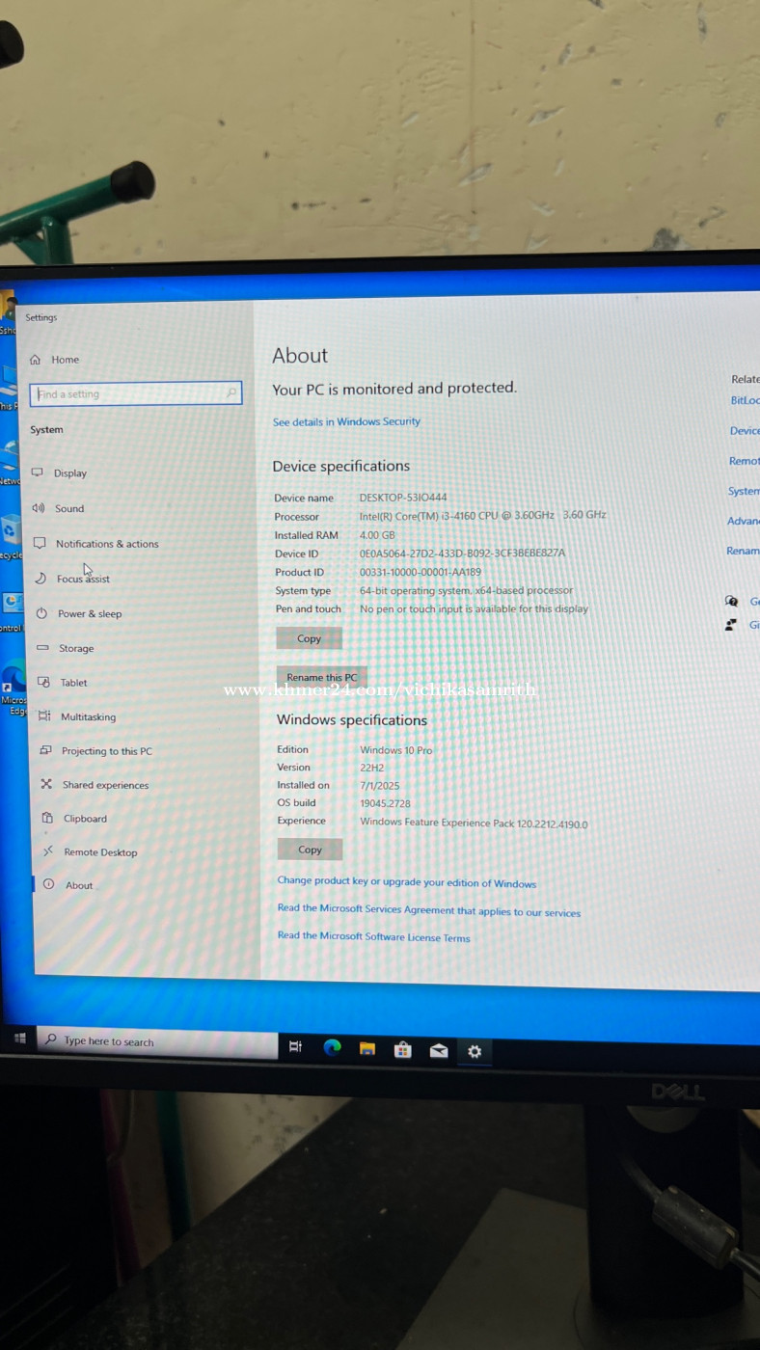Open Shared experiences icon
The width and height of the screenshot is (760, 1350).
click(46, 784)
